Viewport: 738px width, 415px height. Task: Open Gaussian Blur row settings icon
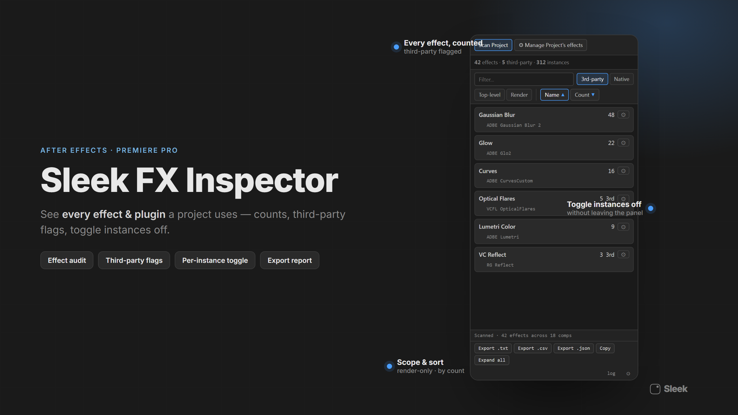pos(623,115)
